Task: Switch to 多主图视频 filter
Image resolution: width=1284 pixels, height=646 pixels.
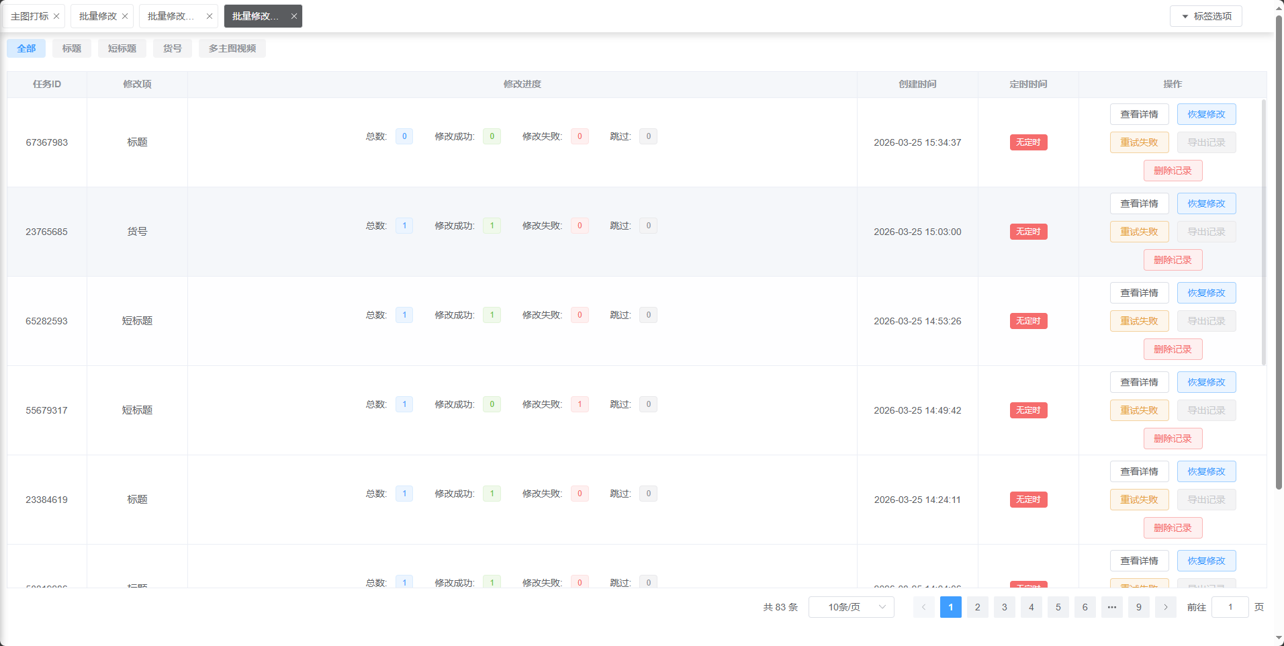Action: [232, 48]
